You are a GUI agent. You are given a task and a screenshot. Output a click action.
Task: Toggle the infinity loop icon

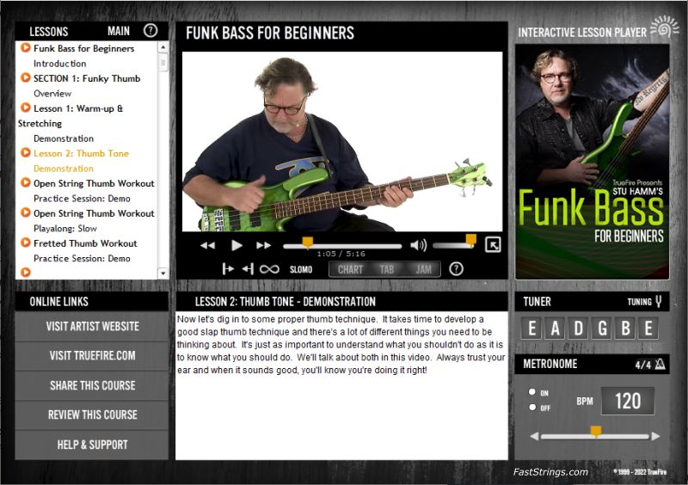click(269, 269)
